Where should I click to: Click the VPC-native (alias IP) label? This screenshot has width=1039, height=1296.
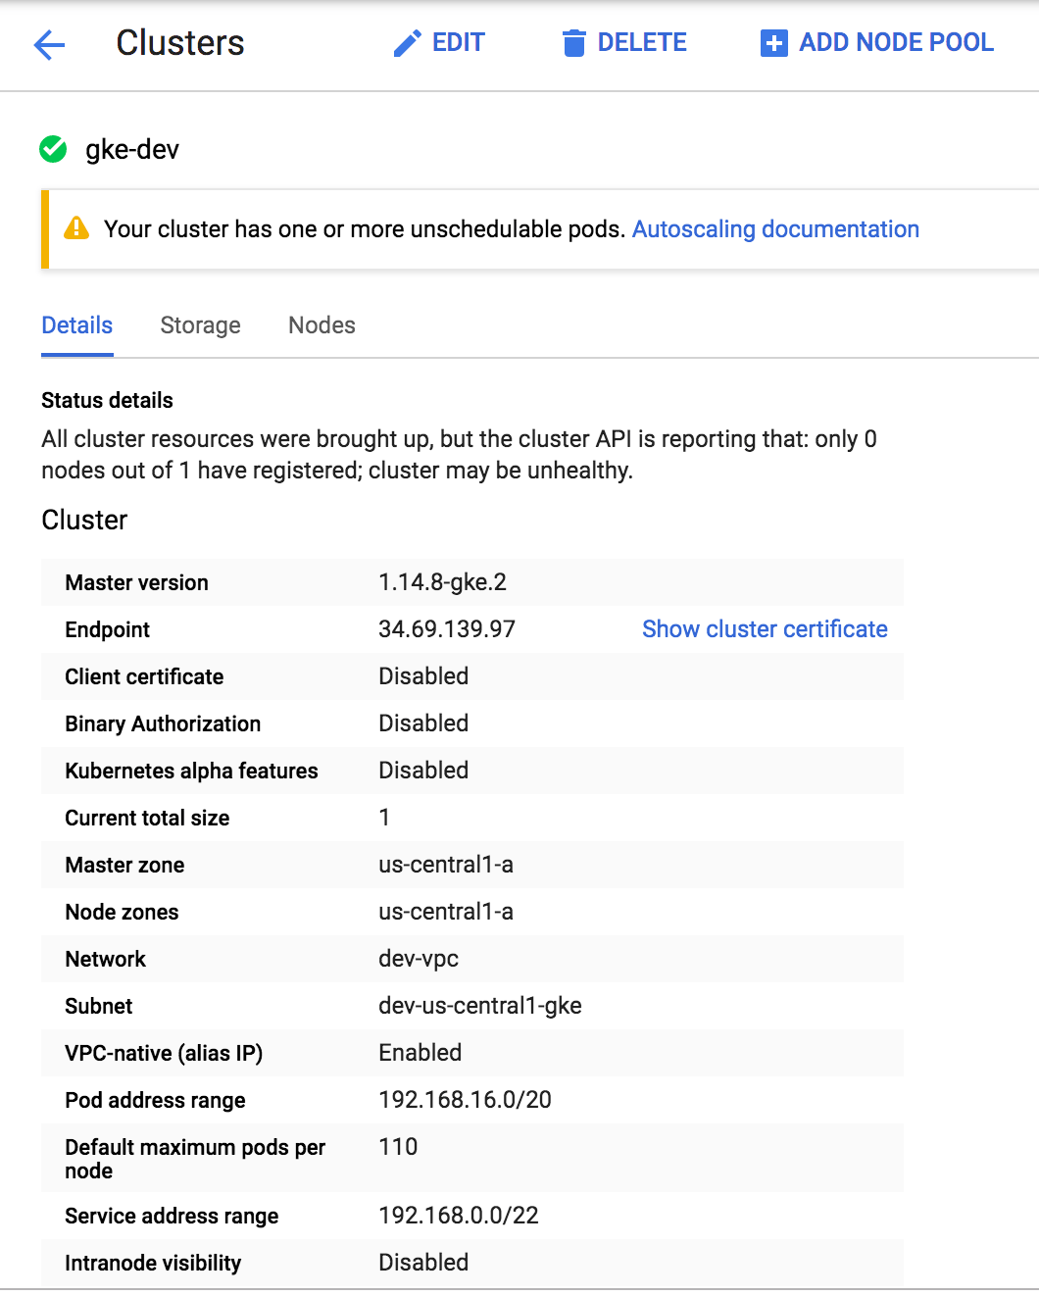[x=164, y=1054]
